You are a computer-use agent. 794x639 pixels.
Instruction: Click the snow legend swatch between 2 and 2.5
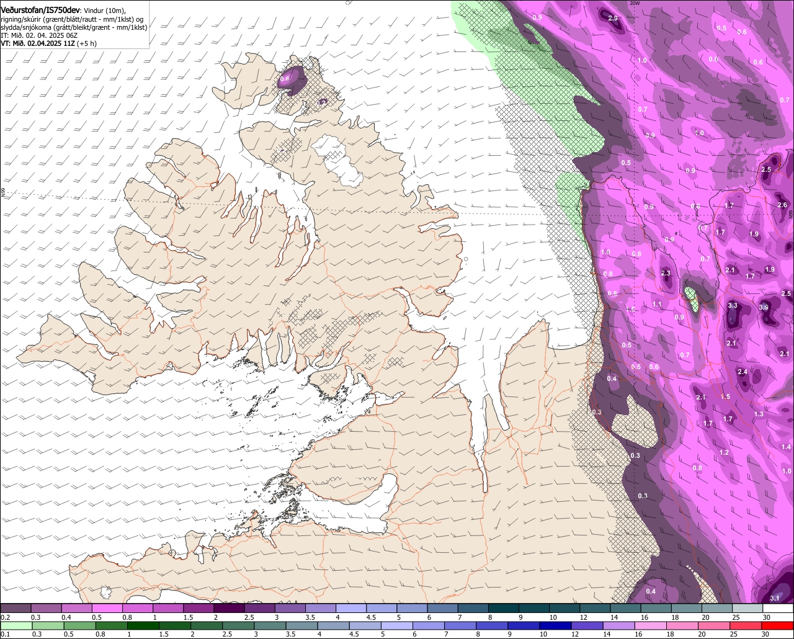(x=230, y=608)
